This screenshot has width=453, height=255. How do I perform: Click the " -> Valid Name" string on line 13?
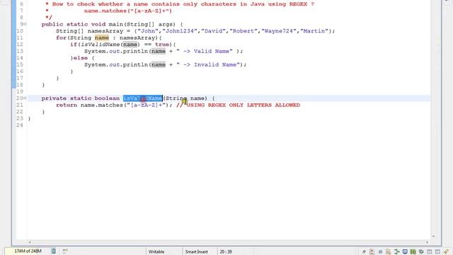205,51
